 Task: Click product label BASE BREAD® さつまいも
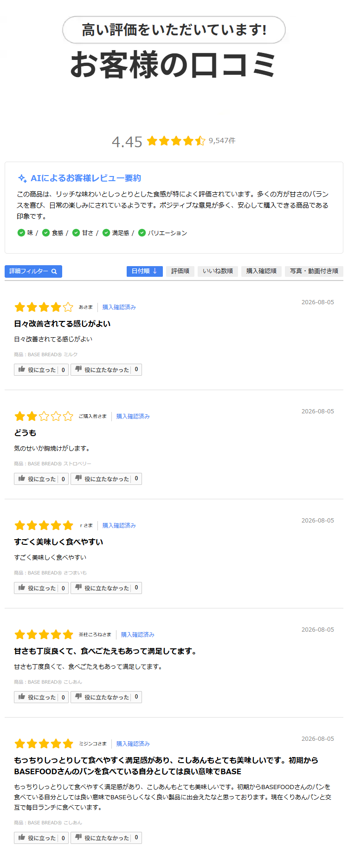[x=51, y=573]
